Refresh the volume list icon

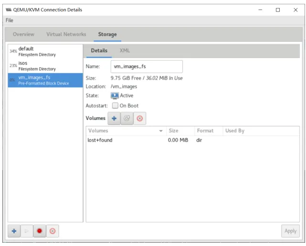[x=127, y=118]
